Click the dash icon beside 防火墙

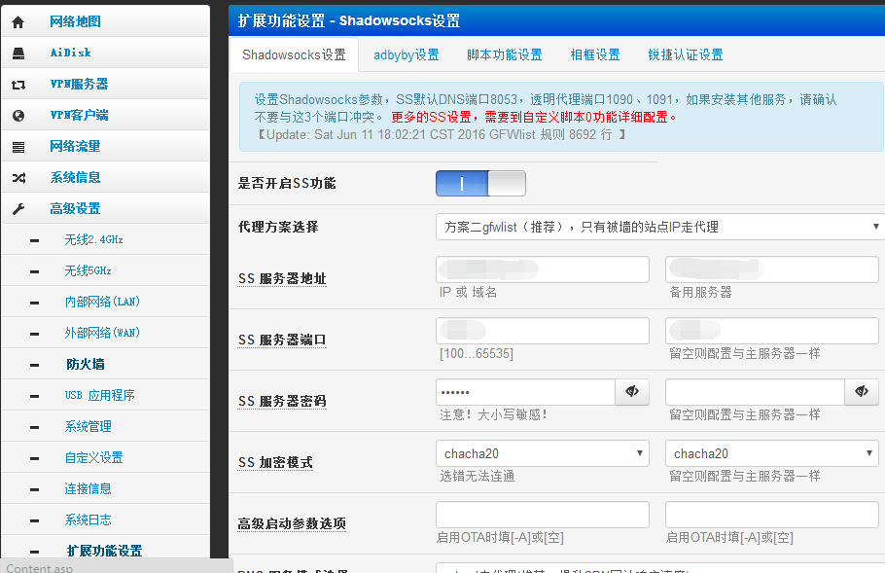[x=34, y=365]
